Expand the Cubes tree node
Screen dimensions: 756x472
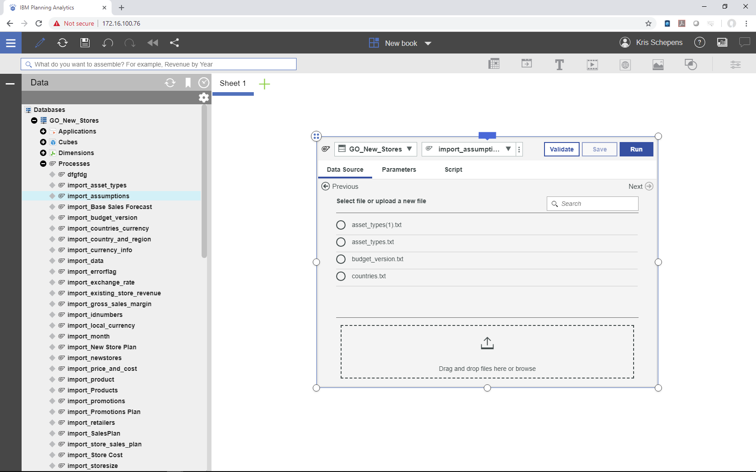[x=43, y=142]
